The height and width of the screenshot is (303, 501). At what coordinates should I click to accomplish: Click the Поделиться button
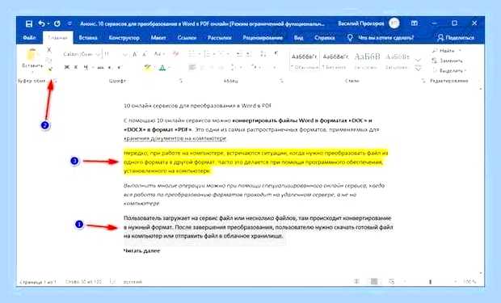[456, 38]
